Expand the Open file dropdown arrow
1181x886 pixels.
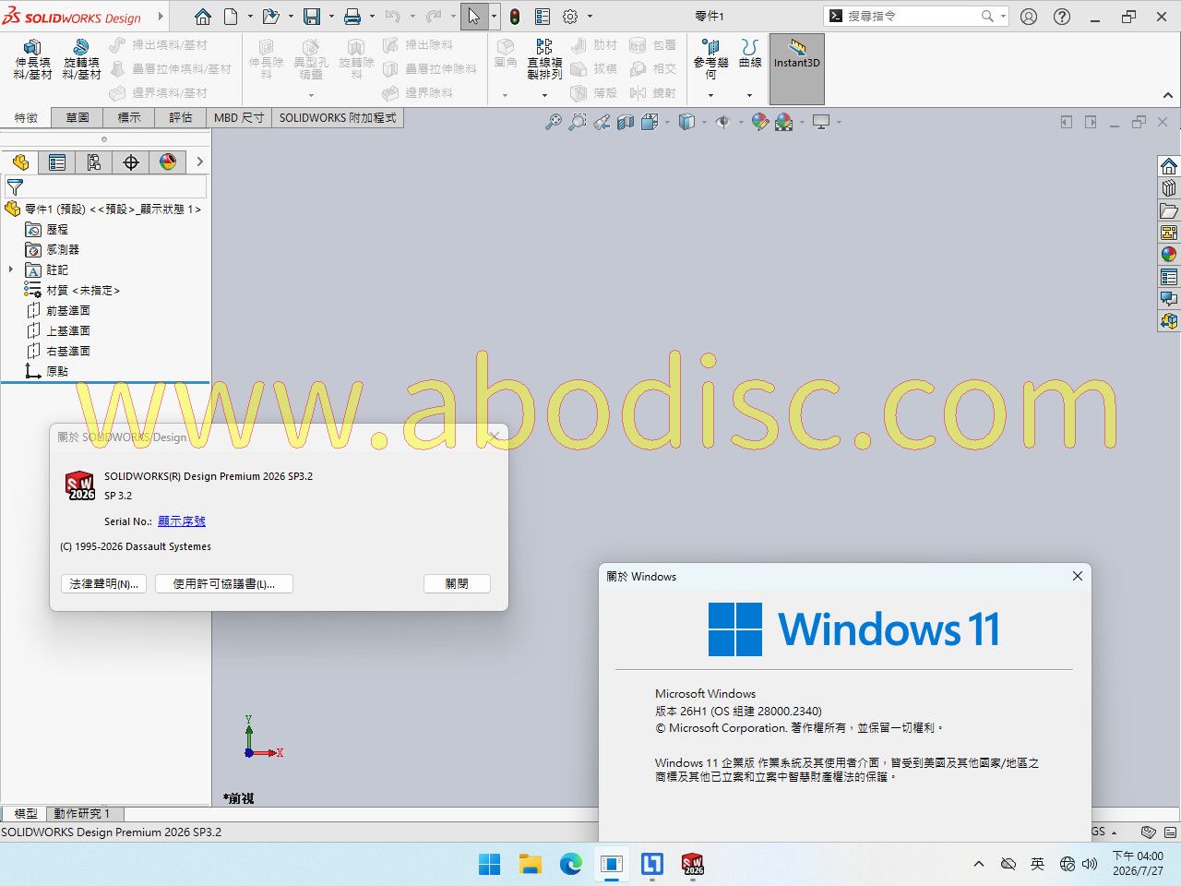[x=291, y=17]
